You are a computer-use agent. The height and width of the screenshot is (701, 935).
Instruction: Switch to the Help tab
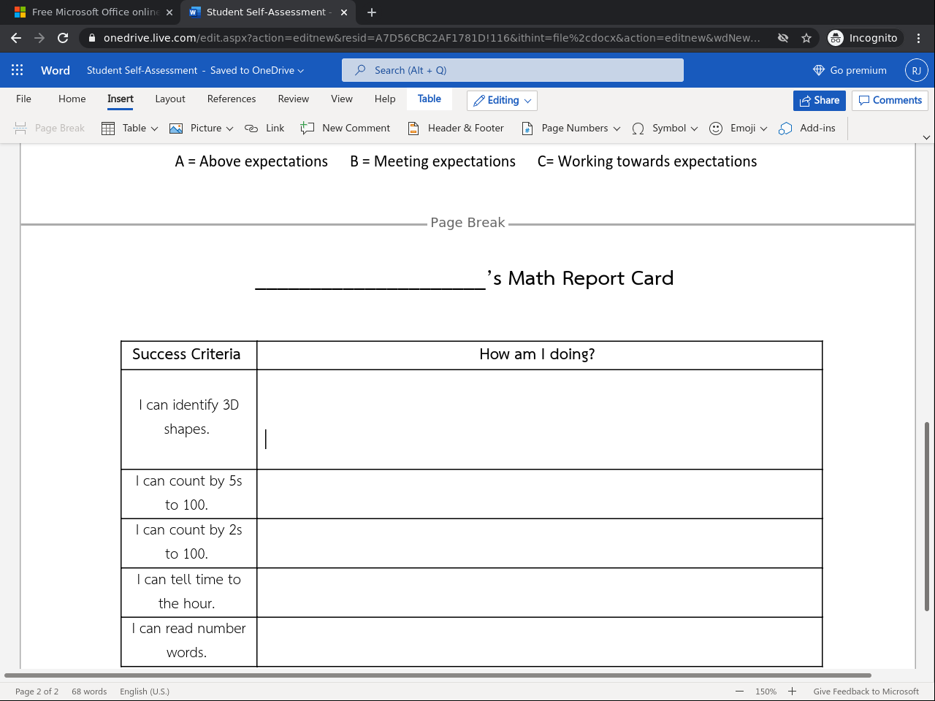coord(385,99)
